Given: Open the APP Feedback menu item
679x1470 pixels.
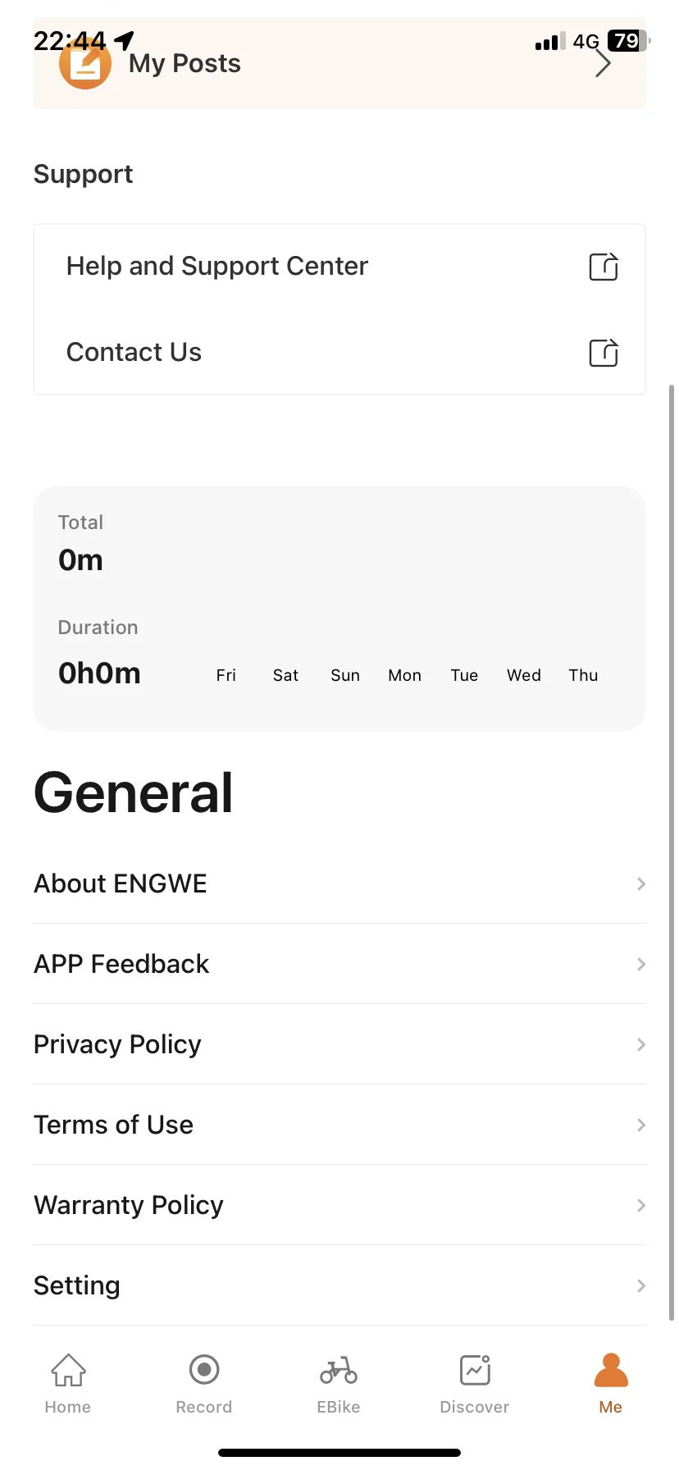Looking at the screenshot, I should coord(121,964).
